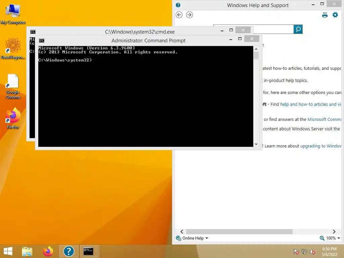This screenshot has width=344, height=258.
Task: Click the Help horizontal scrollbar left arrow
Action: pos(182,232)
